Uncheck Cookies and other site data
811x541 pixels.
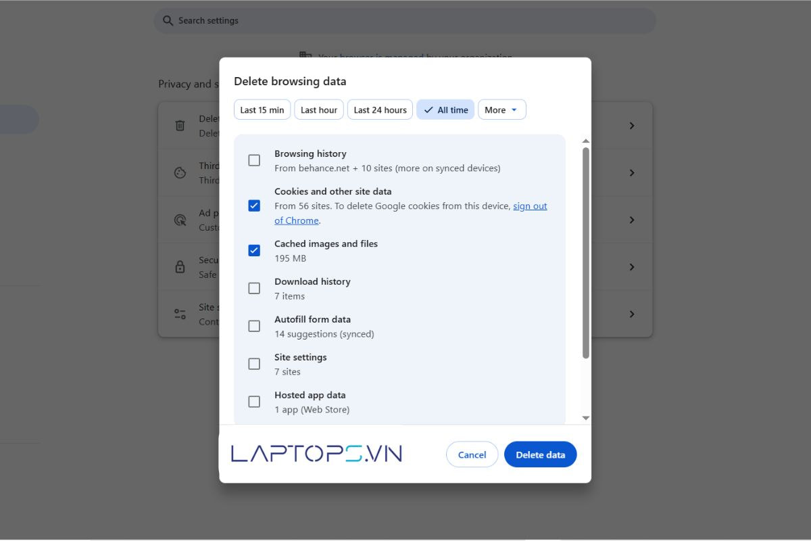[x=254, y=206]
